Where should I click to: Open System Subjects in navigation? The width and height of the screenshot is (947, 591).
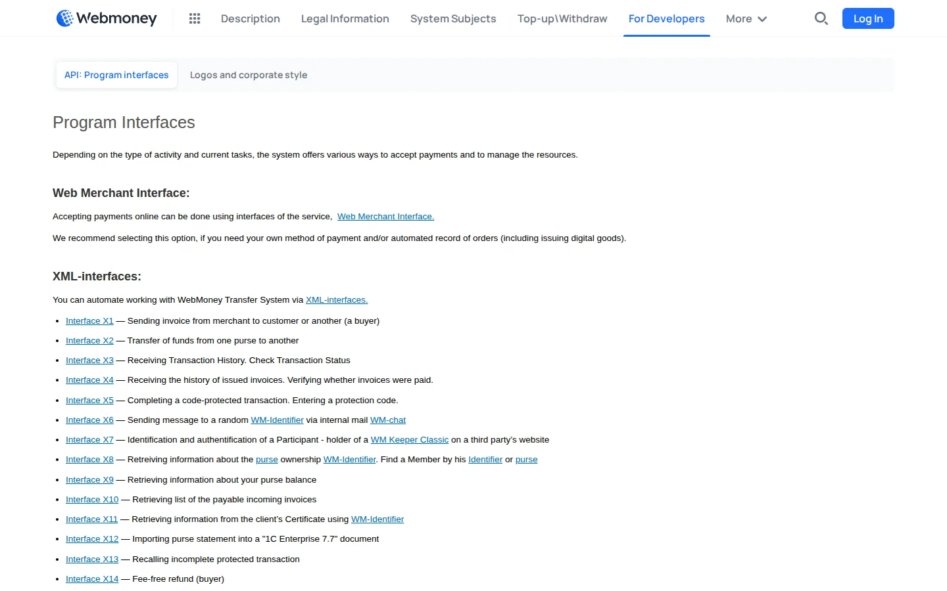453,19
